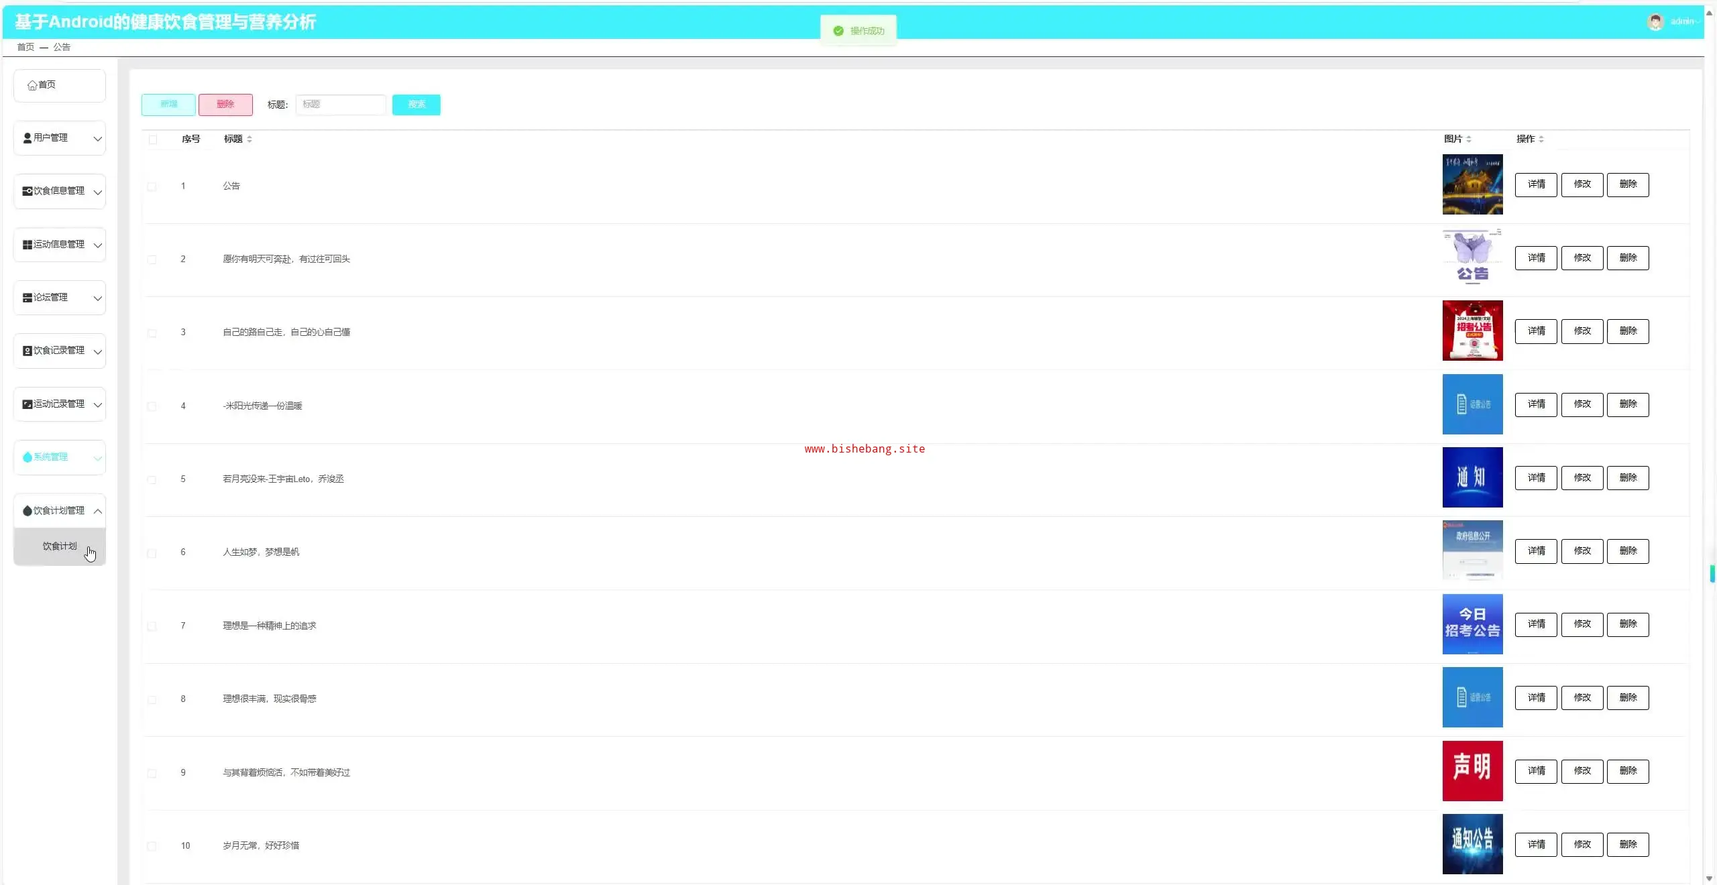Image resolution: width=1717 pixels, height=885 pixels.
Task: Click the 标题 search input field
Action: coord(341,105)
